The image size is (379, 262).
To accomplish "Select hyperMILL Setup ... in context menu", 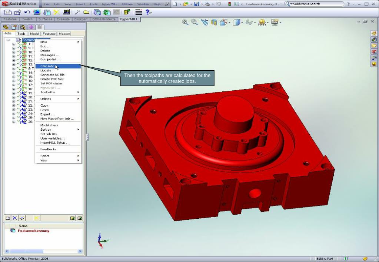I will (58, 143).
